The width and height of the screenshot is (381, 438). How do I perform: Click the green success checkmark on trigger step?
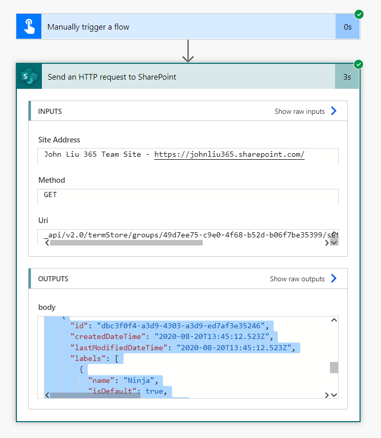(x=359, y=14)
